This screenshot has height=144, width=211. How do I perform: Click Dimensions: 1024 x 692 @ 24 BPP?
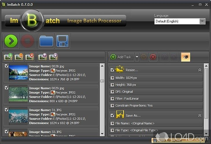point(54,123)
